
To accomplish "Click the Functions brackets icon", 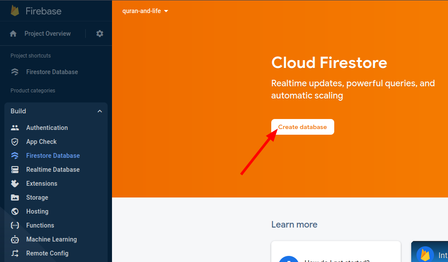I will pos(14,225).
